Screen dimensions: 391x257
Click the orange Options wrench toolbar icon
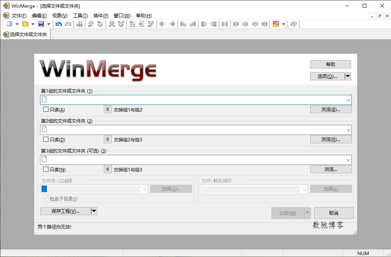pos(276,24)
